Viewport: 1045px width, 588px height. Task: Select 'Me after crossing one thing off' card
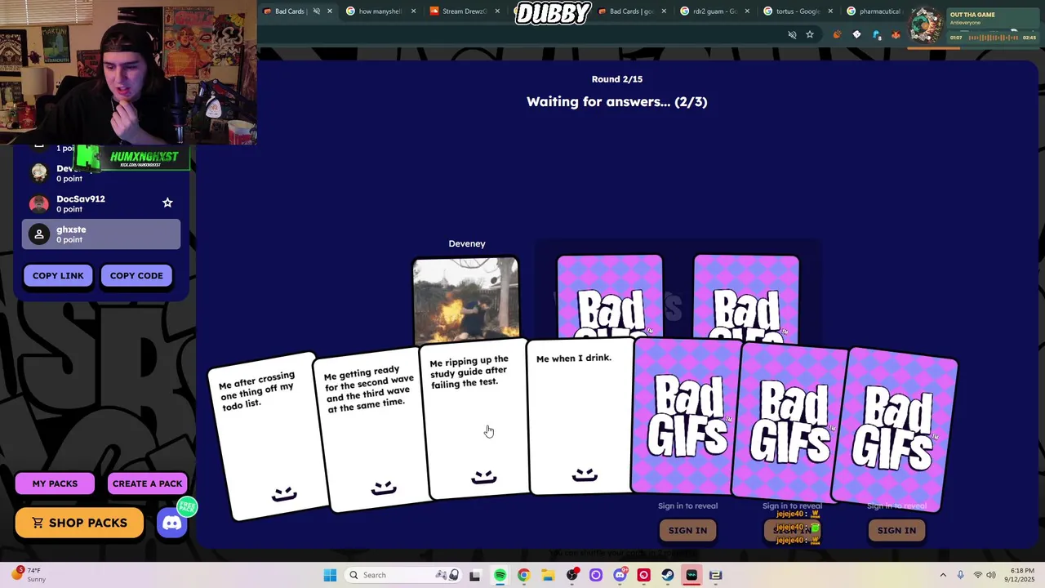tap(269, 437)
